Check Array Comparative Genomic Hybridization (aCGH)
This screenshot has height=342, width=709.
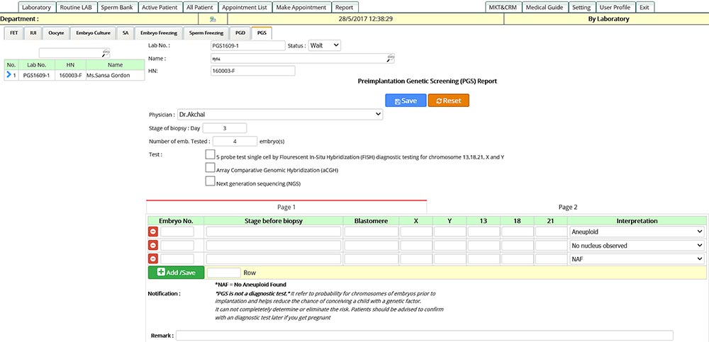click(x=210, y=168)
